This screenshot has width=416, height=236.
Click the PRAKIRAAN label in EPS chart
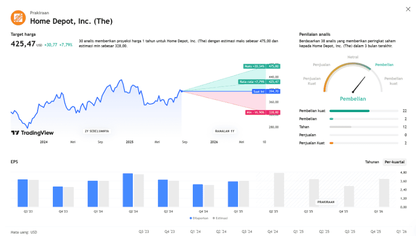point(326,202)
